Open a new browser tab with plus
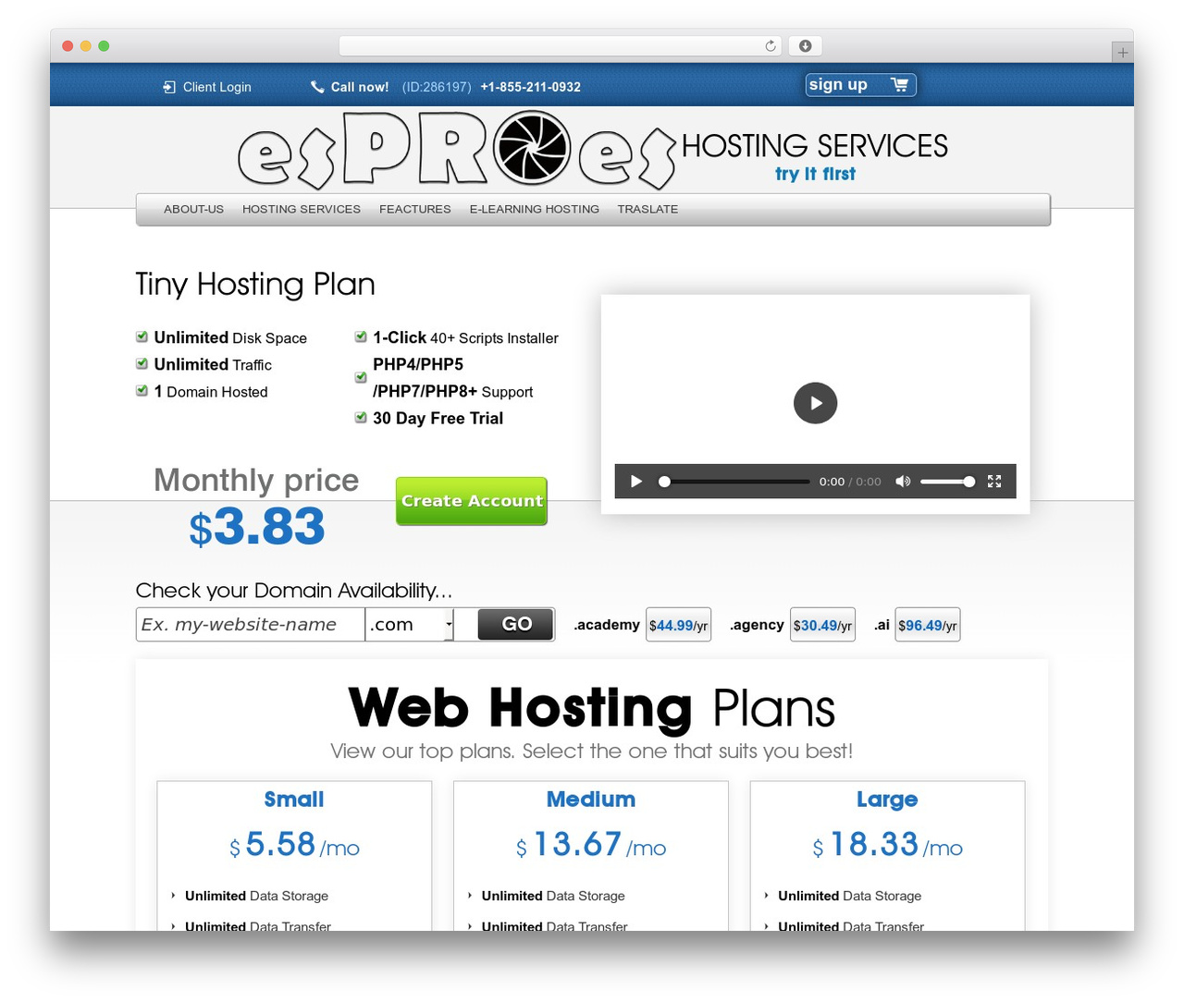Image resolution: width=1184 pixels, height=1002 pixels. [x=1122, y=53]
